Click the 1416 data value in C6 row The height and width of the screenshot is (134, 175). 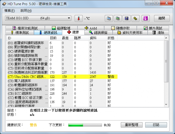click(x=93, y=72)
